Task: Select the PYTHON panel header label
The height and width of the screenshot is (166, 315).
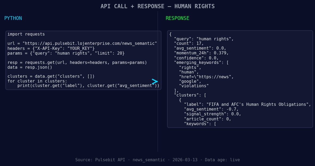Action: [x=13, y=18]
